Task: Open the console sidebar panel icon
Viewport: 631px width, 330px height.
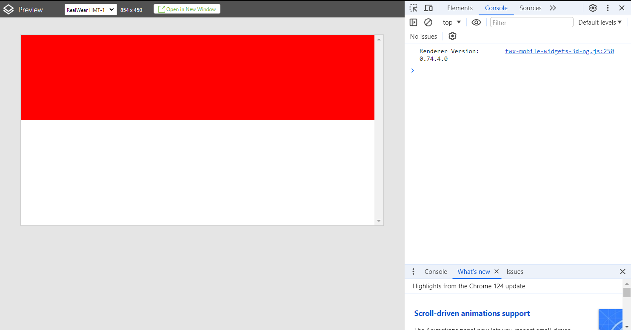Action: (413, 22)
